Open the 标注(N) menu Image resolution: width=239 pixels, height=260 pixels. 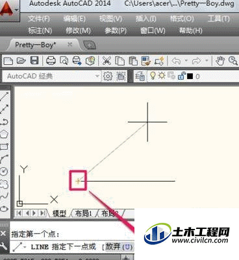[40, 30]
